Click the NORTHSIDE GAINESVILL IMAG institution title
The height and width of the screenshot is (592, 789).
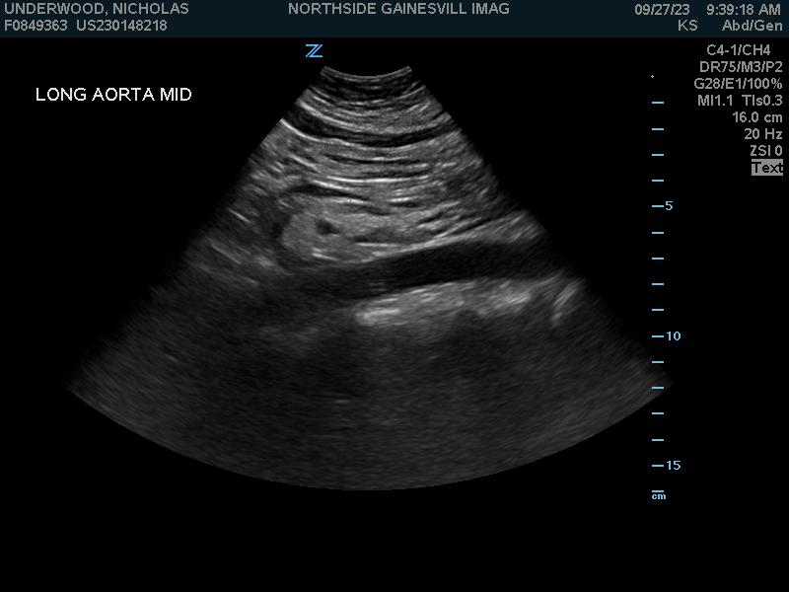[x=398, y=9]
